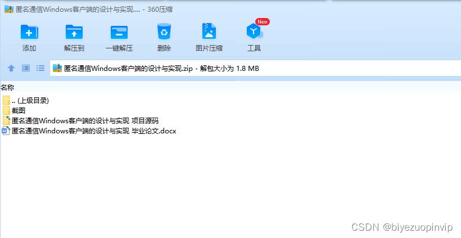Image resolution: width=461 pixels, height=238 pixels.
Task: Select the '.. (上级目录)' parent folder row
Action: coord(25,101)
